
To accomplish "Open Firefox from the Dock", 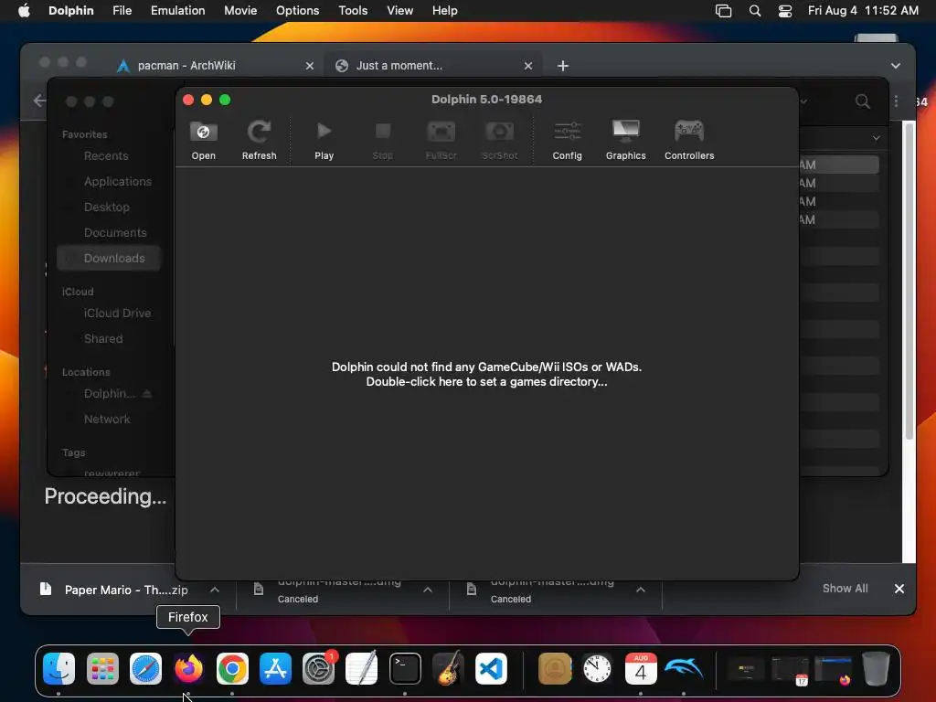I will [x=188, y=668].
